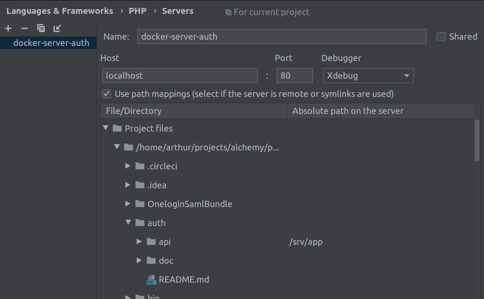Collapse the auth folder
This screenshot has width=484, height=299.
(x=128, y=222)
